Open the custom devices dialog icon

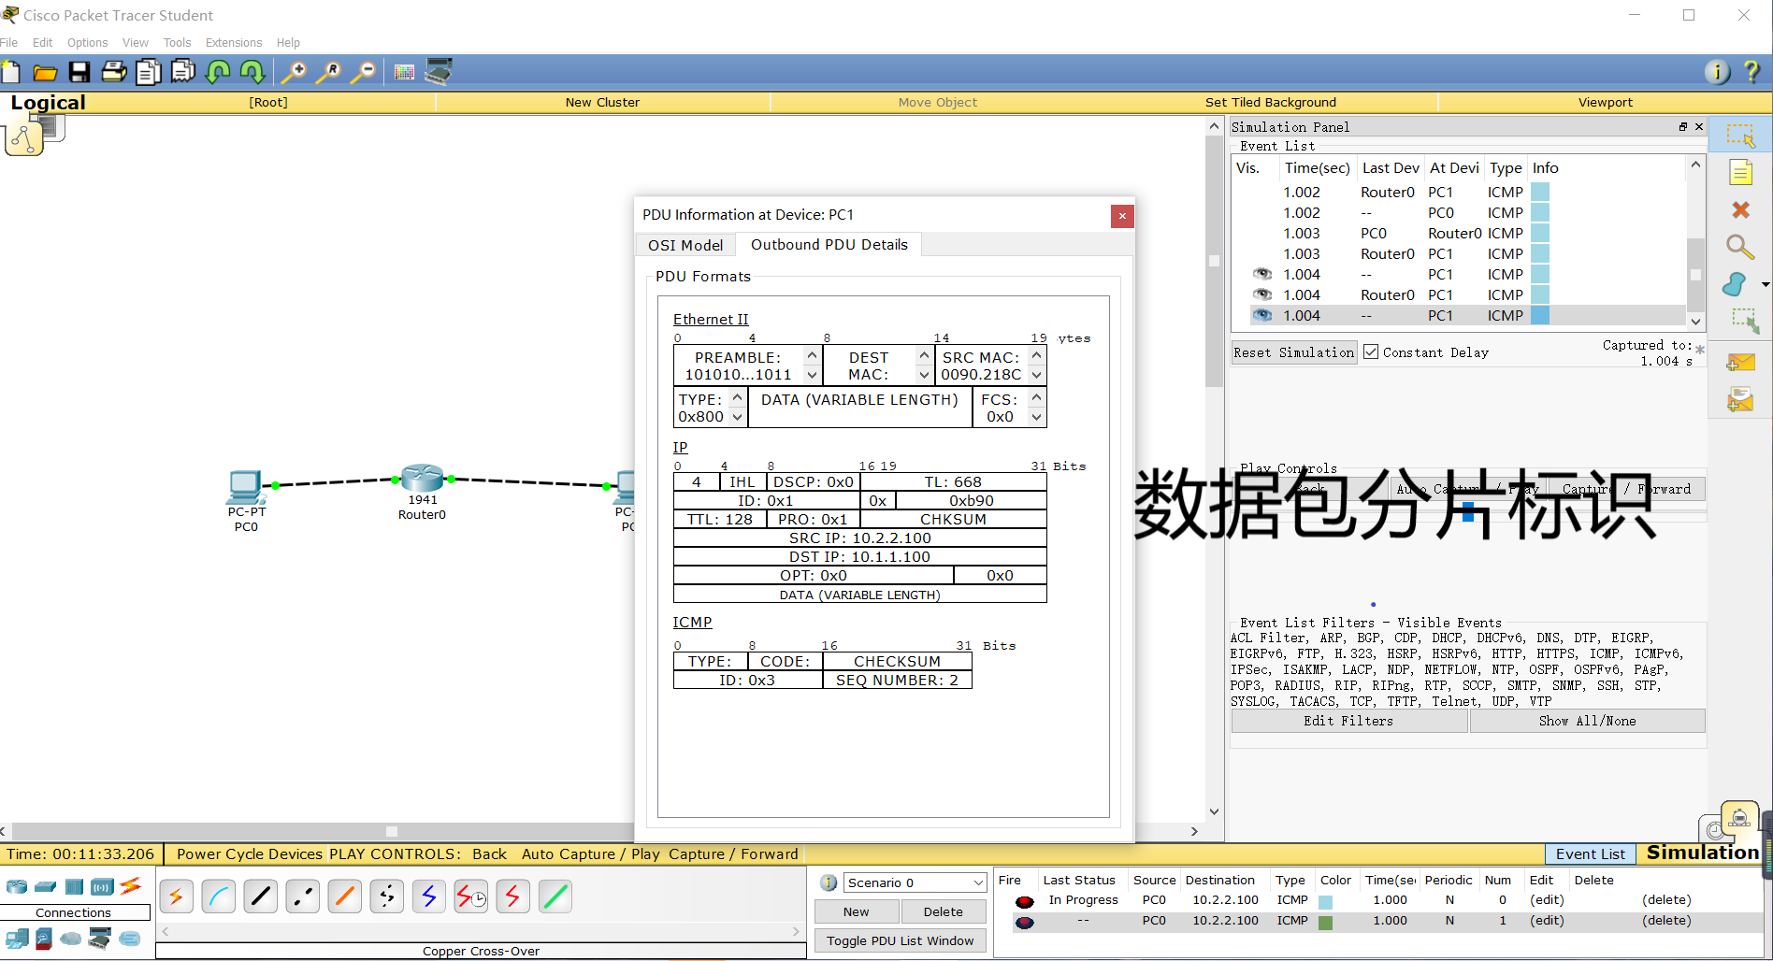tap(439, 72)
